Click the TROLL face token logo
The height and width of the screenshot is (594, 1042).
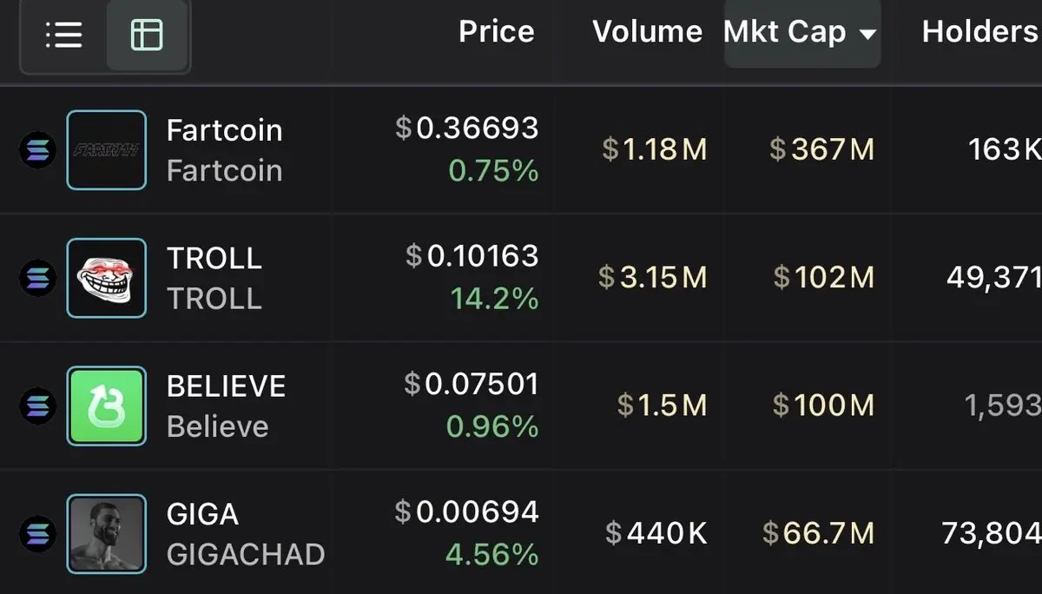click(x=106, y=278)
